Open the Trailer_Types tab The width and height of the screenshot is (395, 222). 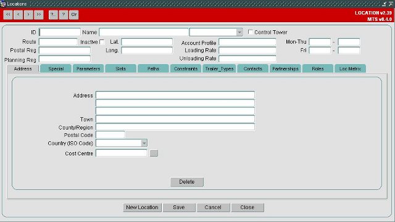tap(219, 68)
